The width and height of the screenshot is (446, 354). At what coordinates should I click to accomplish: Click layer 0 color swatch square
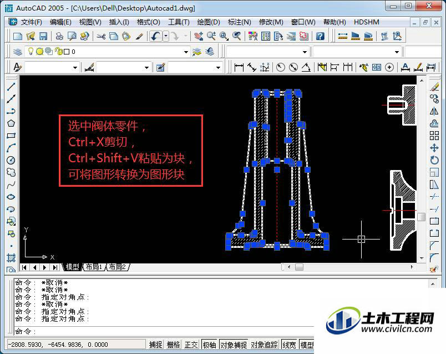point(67,52)
